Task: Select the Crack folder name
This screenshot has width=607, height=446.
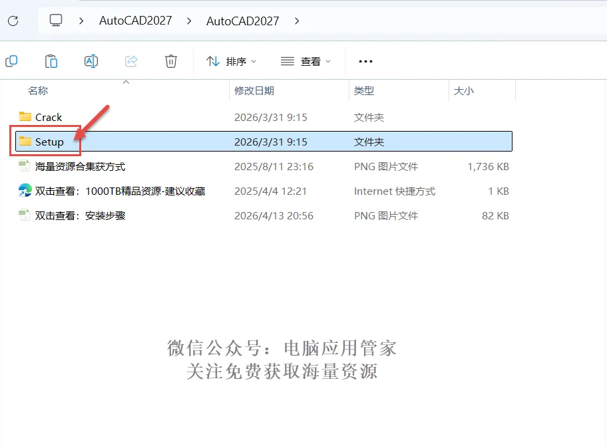Action: pos(49,117)
